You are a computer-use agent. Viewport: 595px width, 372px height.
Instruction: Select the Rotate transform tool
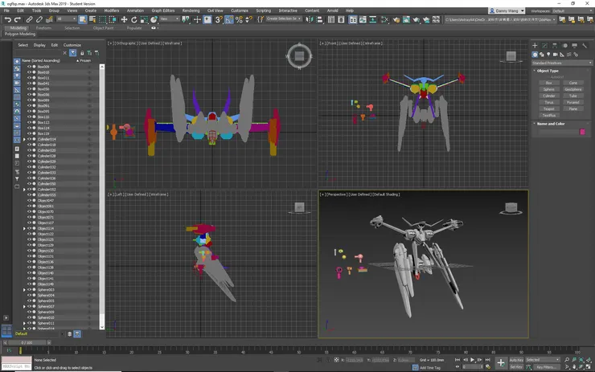(133, 19)
